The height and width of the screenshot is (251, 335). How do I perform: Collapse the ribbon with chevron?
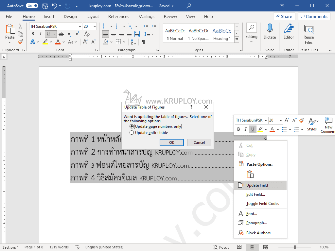coord(330,50)
